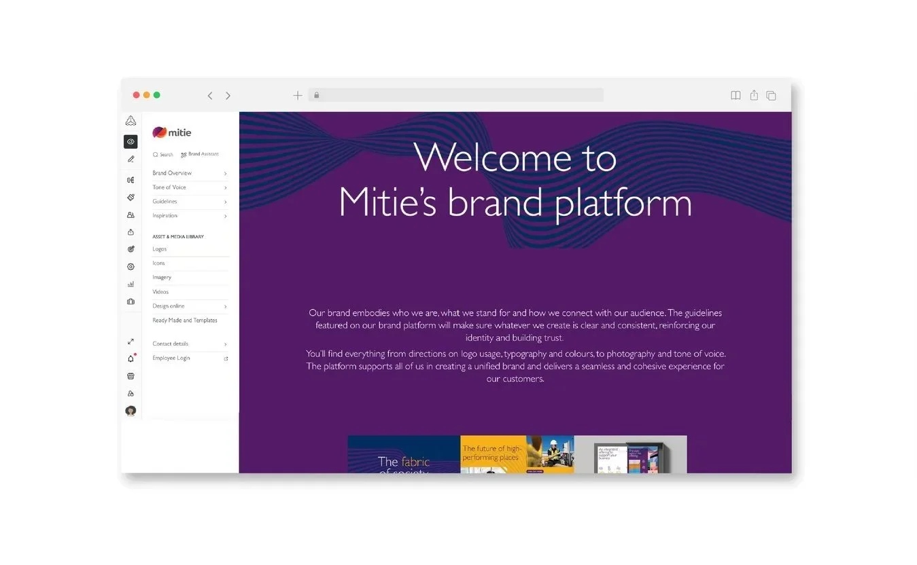Click the expand fullscreen arrows icon
The height and width of the screenshot is (565, 917).
131,342
